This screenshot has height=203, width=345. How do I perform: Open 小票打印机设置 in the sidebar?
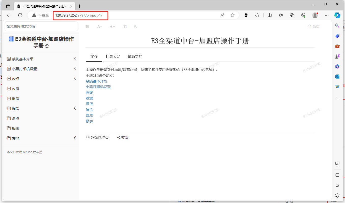pyautogui.click(x=24, y=69)
